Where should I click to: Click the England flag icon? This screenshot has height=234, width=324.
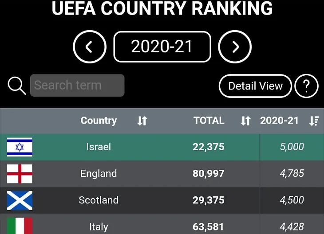[x=20, y=174]
